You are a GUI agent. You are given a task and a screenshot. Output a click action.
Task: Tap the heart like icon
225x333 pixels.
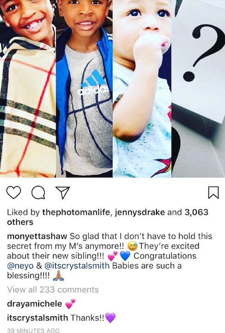coord(14,193)
